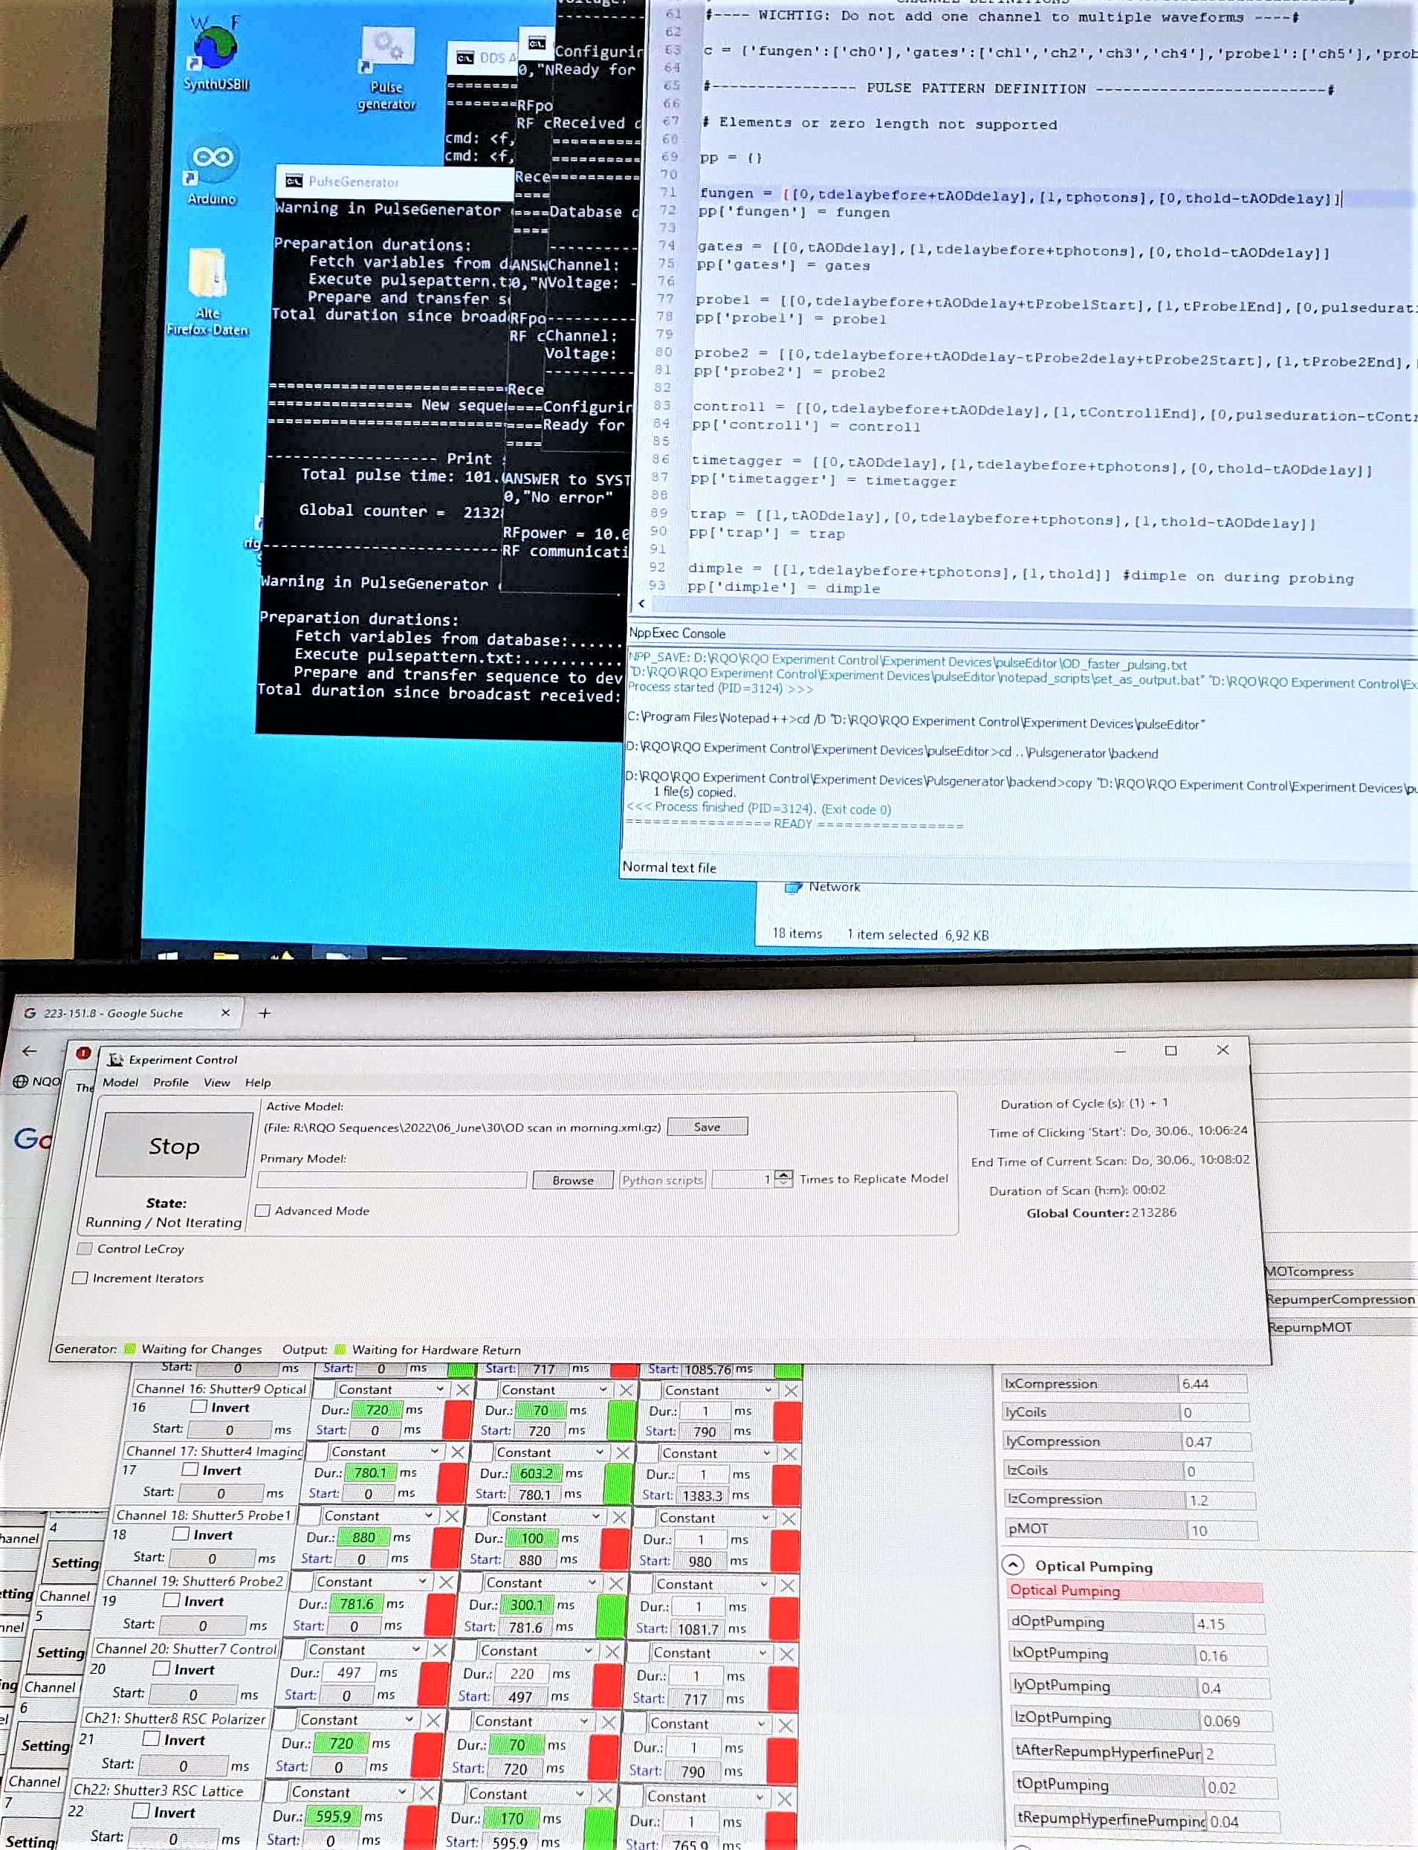Delete Channel 16 second Constant segment with X
Image resolution: width=1418 pixels, height=1850 pixels.
(626, 1390)
